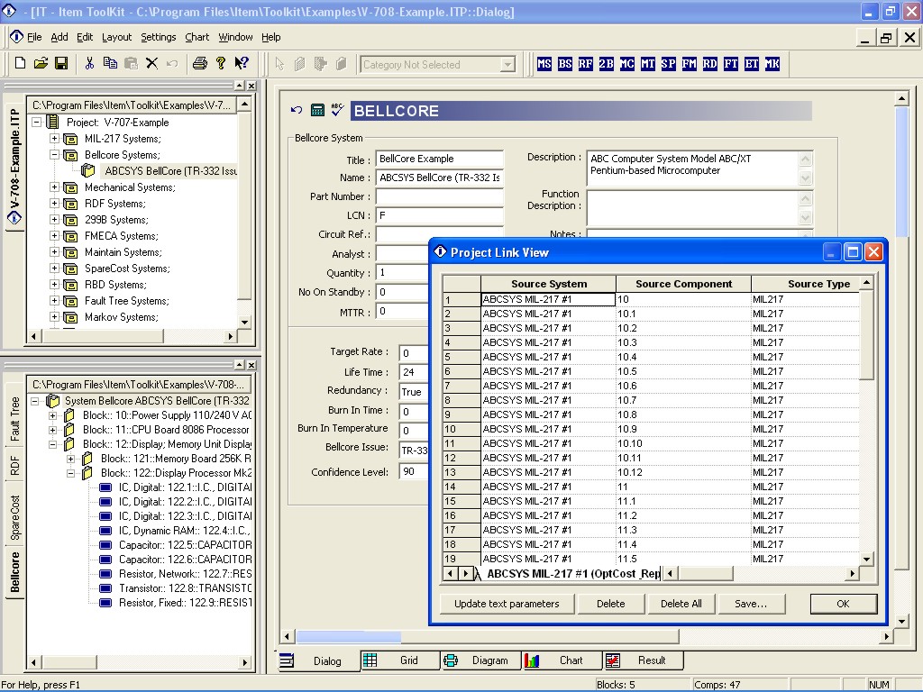Select the SpareCost side tab
The width and height of the screenshot is (923, 692).
tap(15, 517)
